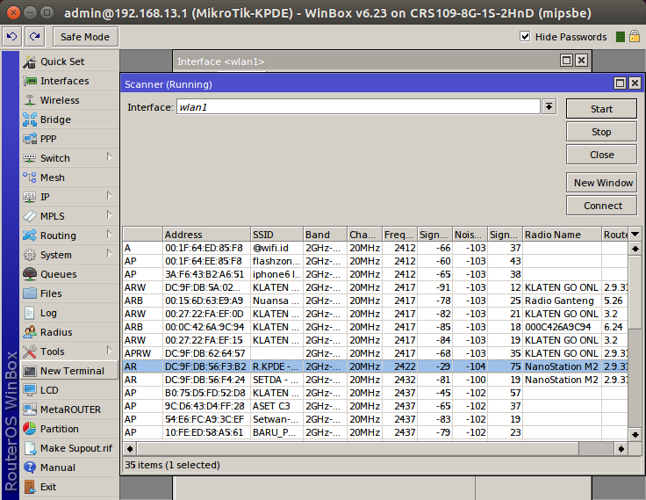646x500 pixels.
Task: Toggle Safe Mode button
Action: pos(85,37)
